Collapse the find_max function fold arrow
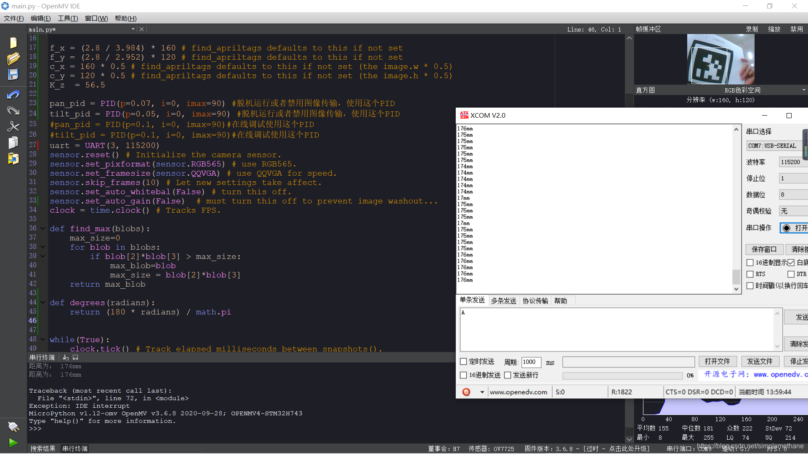This screenshot has height=454, width=808. pyautogui.click(x=43, y=228)
